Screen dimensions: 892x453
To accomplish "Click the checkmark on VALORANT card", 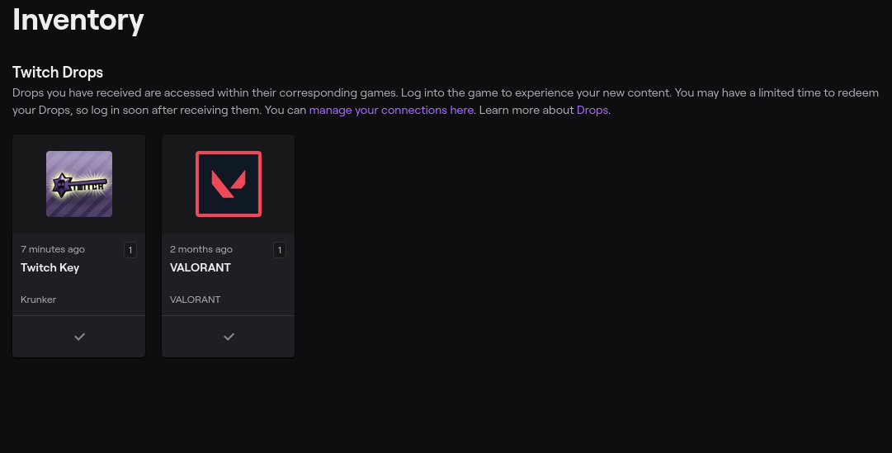I will [229, 337].
